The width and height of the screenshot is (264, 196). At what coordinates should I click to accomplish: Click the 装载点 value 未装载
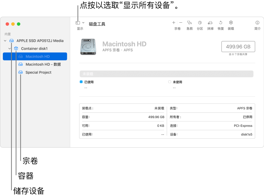[159, 108]
